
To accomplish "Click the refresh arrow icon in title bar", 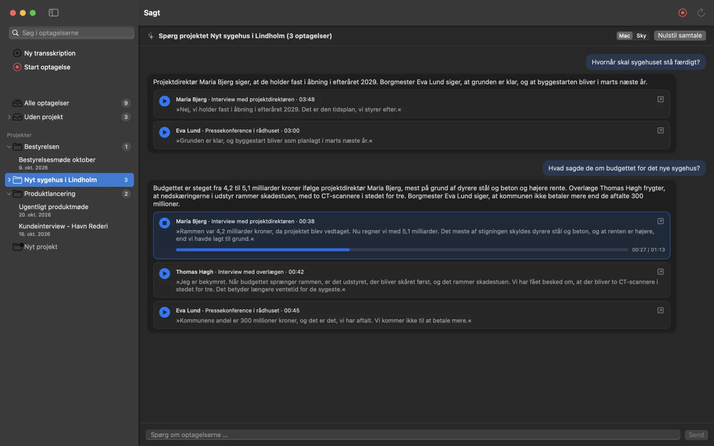I will pos(701,12).
